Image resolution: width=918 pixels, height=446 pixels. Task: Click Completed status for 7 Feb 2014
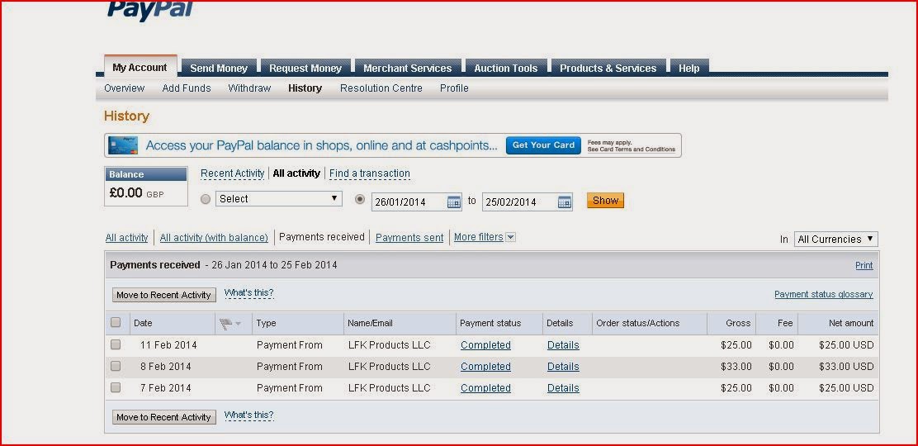pos(485,388)
